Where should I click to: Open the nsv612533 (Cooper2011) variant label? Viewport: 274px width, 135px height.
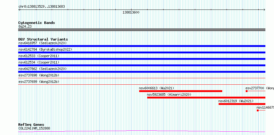39,56
